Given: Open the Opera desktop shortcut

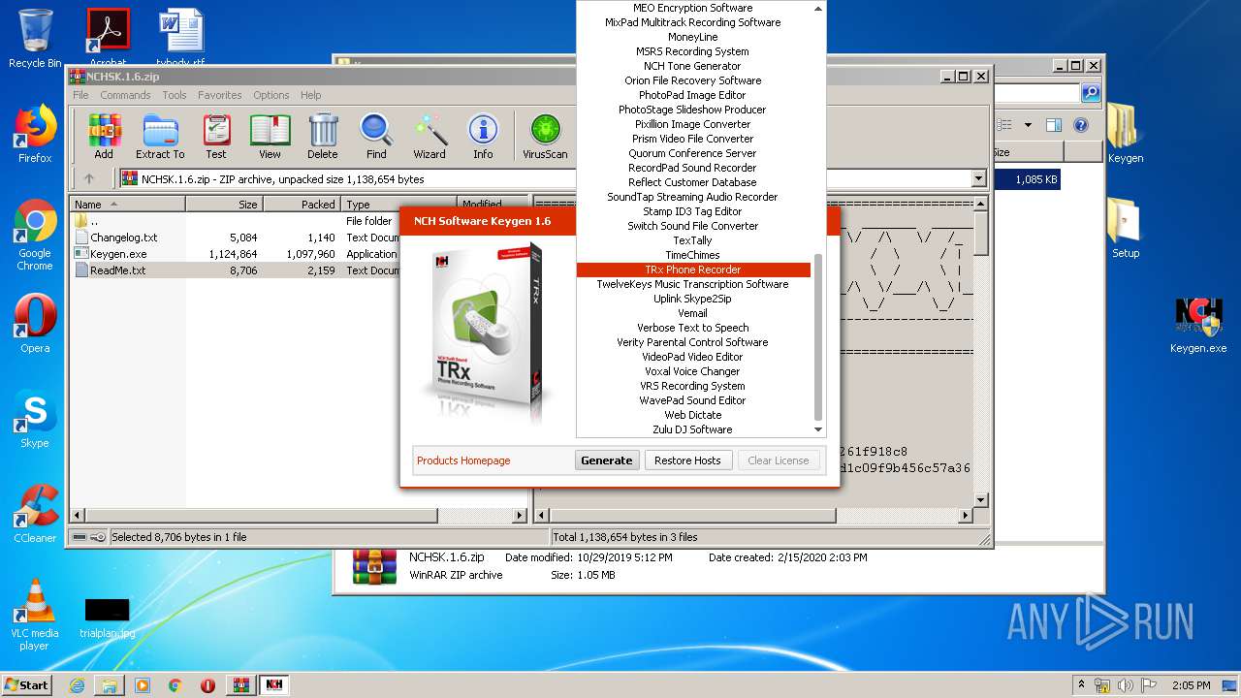Looking at the screenshot, I should [35, 324].
